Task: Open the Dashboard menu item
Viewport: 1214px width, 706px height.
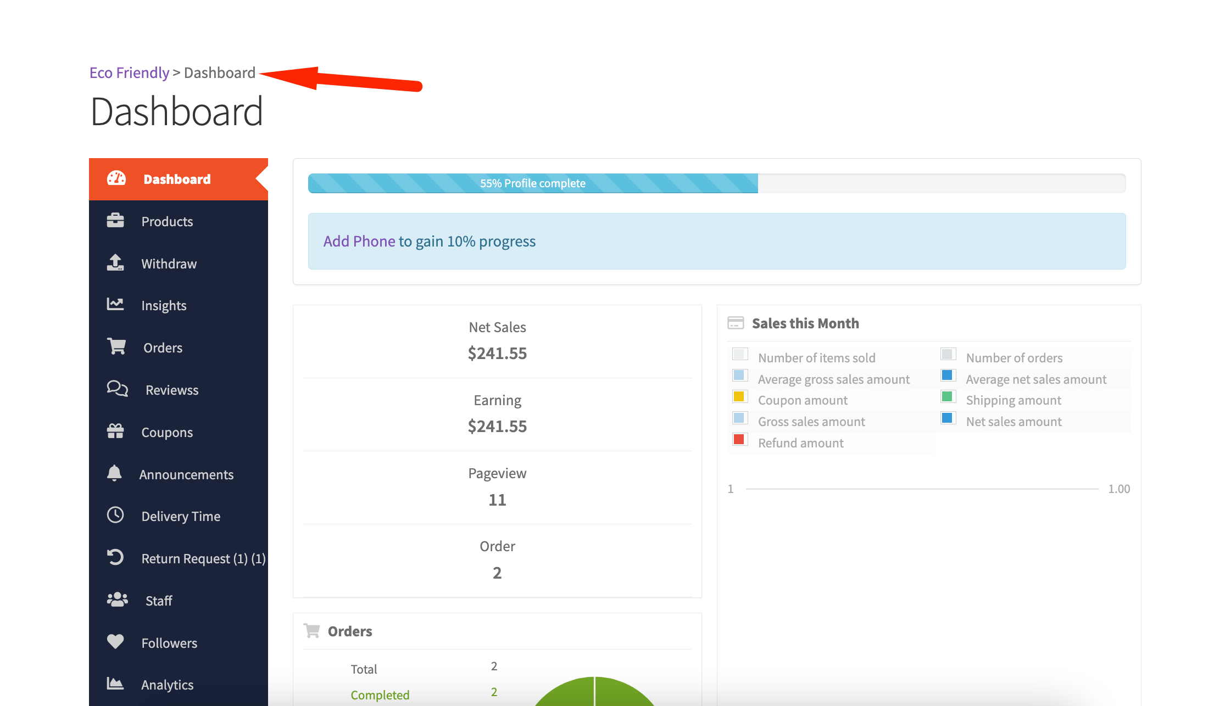Action: 179,179
